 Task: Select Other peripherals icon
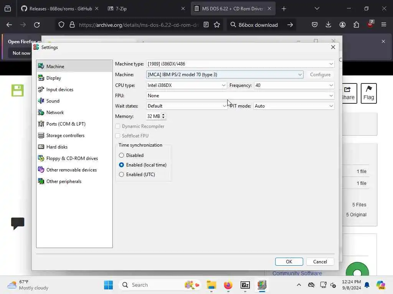(x=41, y=181)
